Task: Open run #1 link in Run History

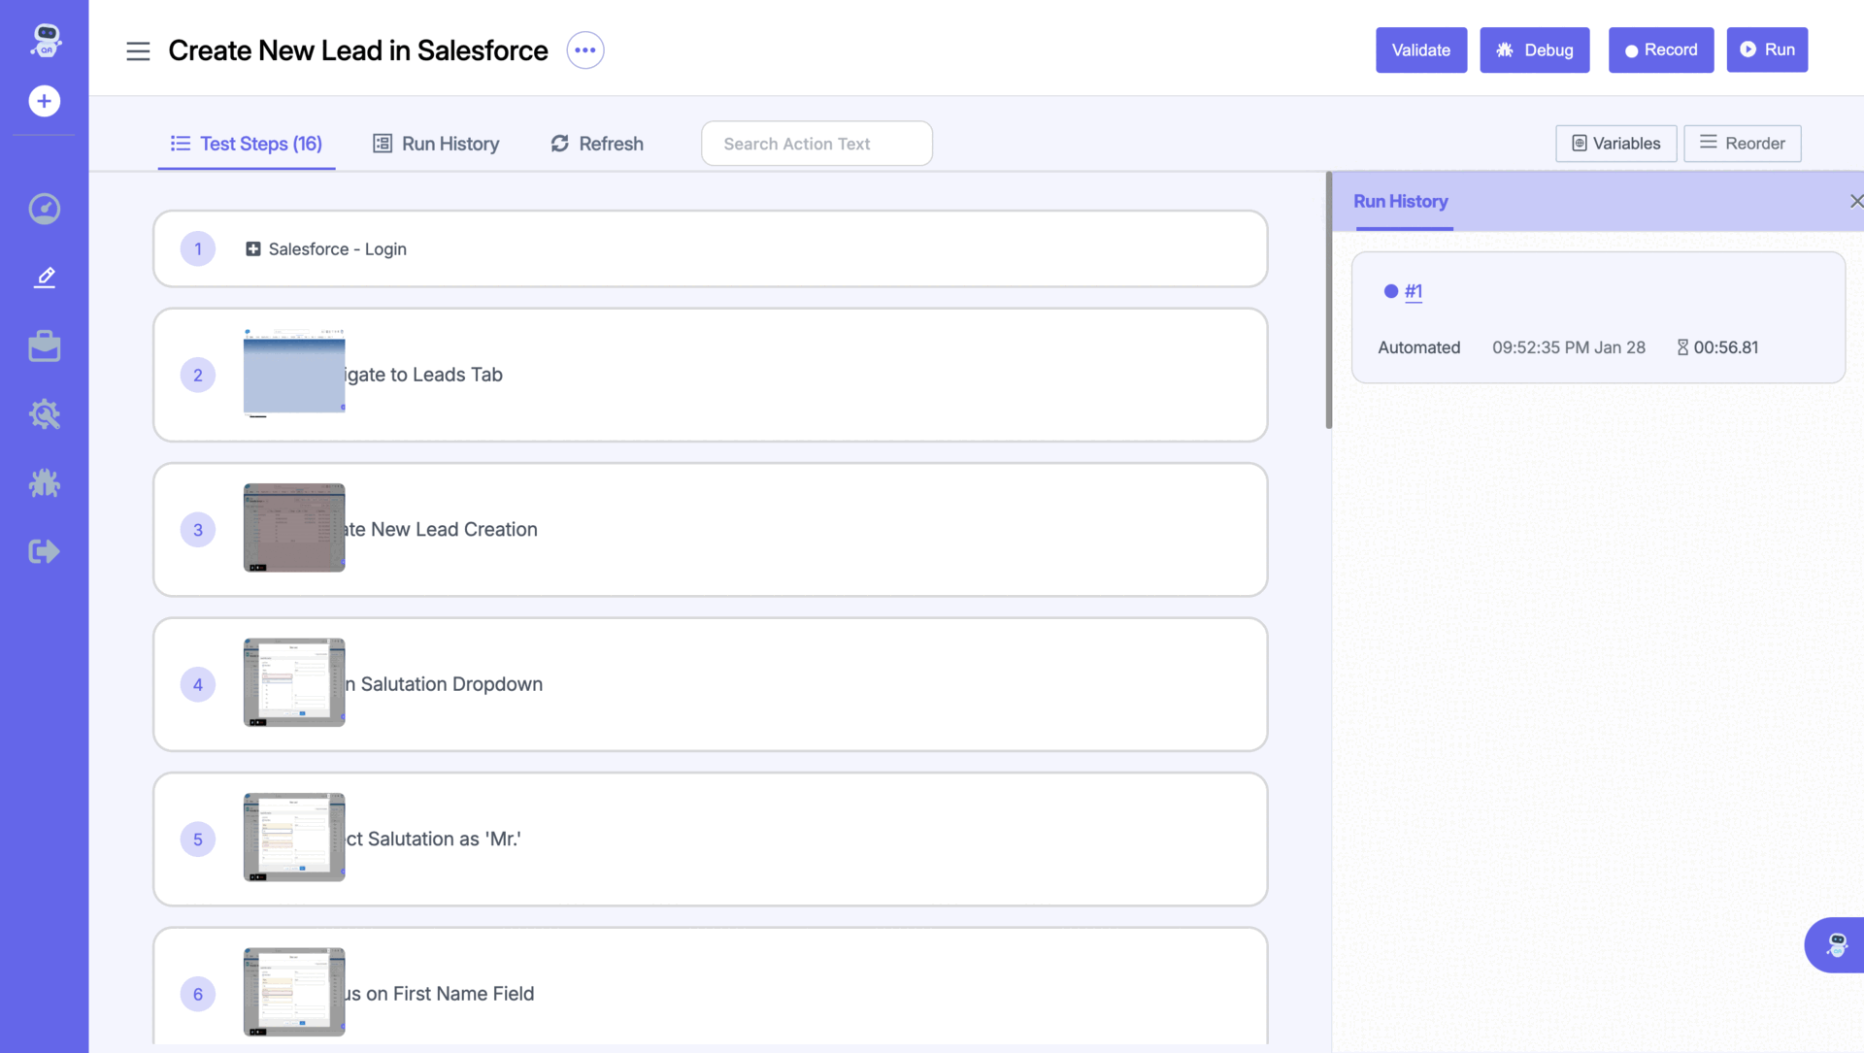Action: [1413, 291]
